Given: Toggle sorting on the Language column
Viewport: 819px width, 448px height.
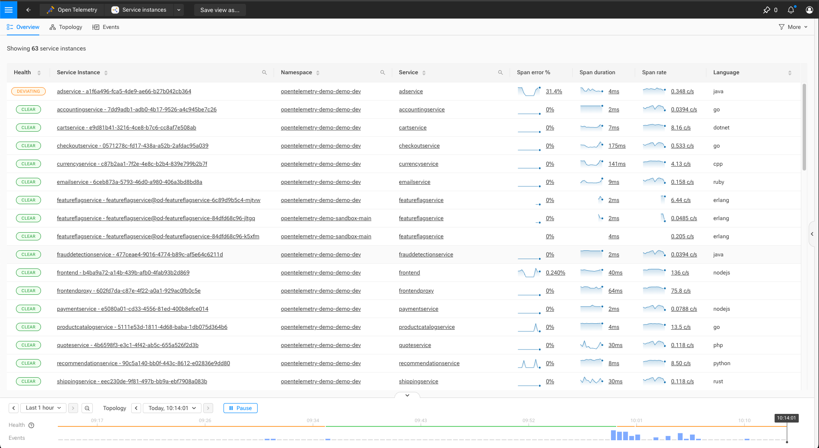Looking at the screenshot, I should click(x=790, y=72).
